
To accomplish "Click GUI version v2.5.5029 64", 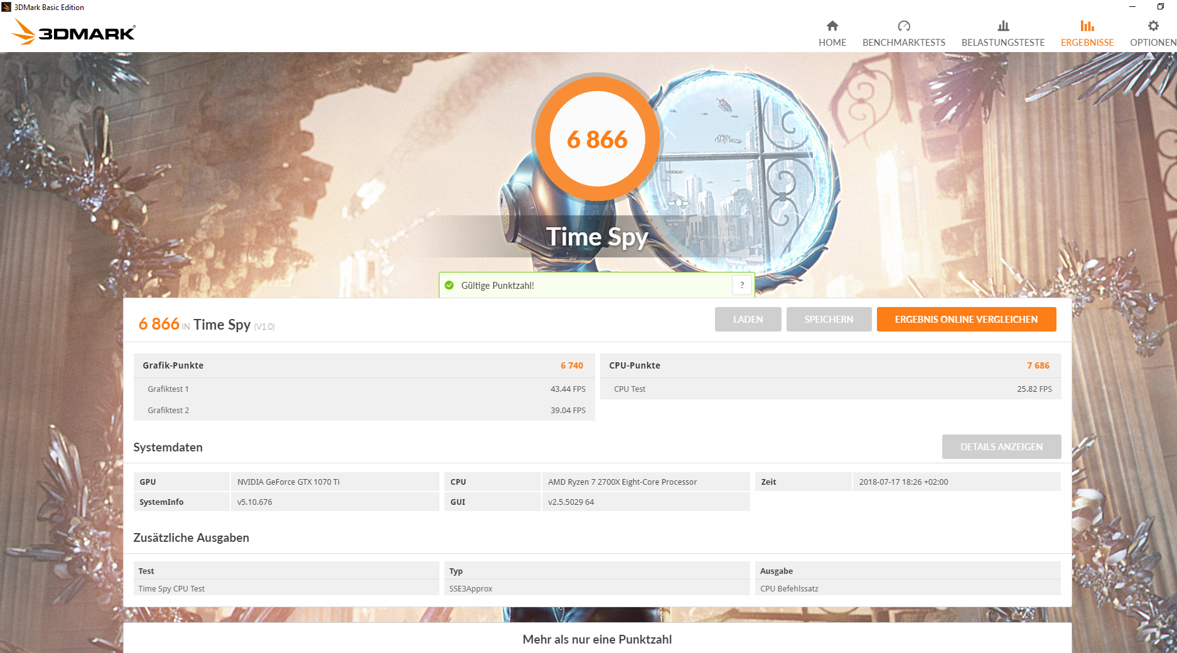I will 571,502.
